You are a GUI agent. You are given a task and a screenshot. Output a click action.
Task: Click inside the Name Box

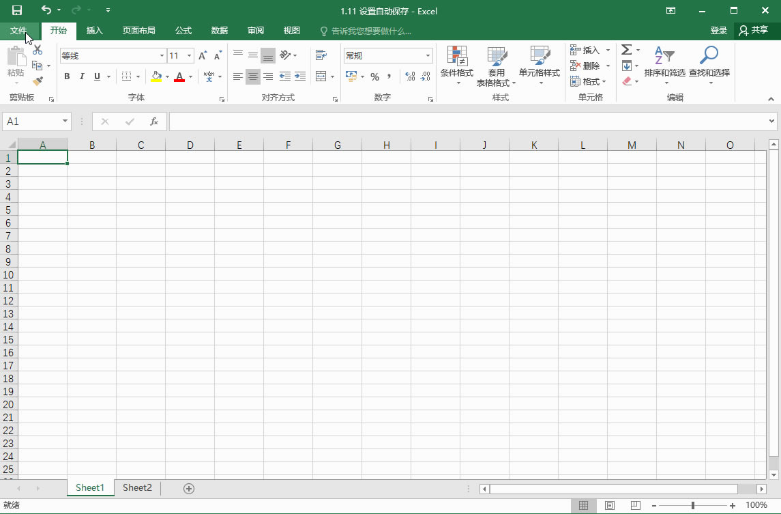[31, 121]
